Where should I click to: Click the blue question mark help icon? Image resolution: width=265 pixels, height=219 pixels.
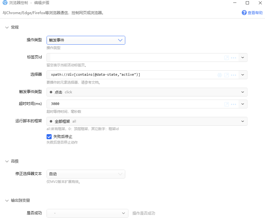[x=244, y=13]
